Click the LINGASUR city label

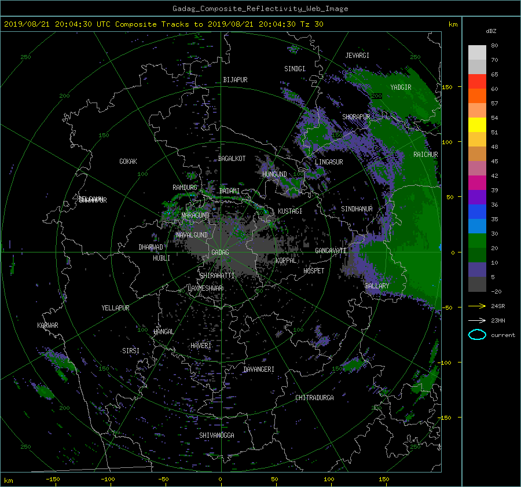[x=329, y=162]
